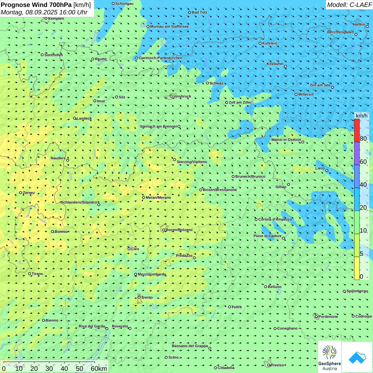Click the Pordenone city label
This screenshot has width=373, height=373.
328,317
